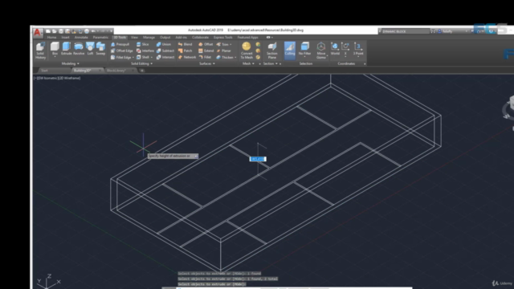Open the Coordinates panel dialog launcher arrow
Image resolution: width=514 pixels, height=289 pixels.
(365, 64)
